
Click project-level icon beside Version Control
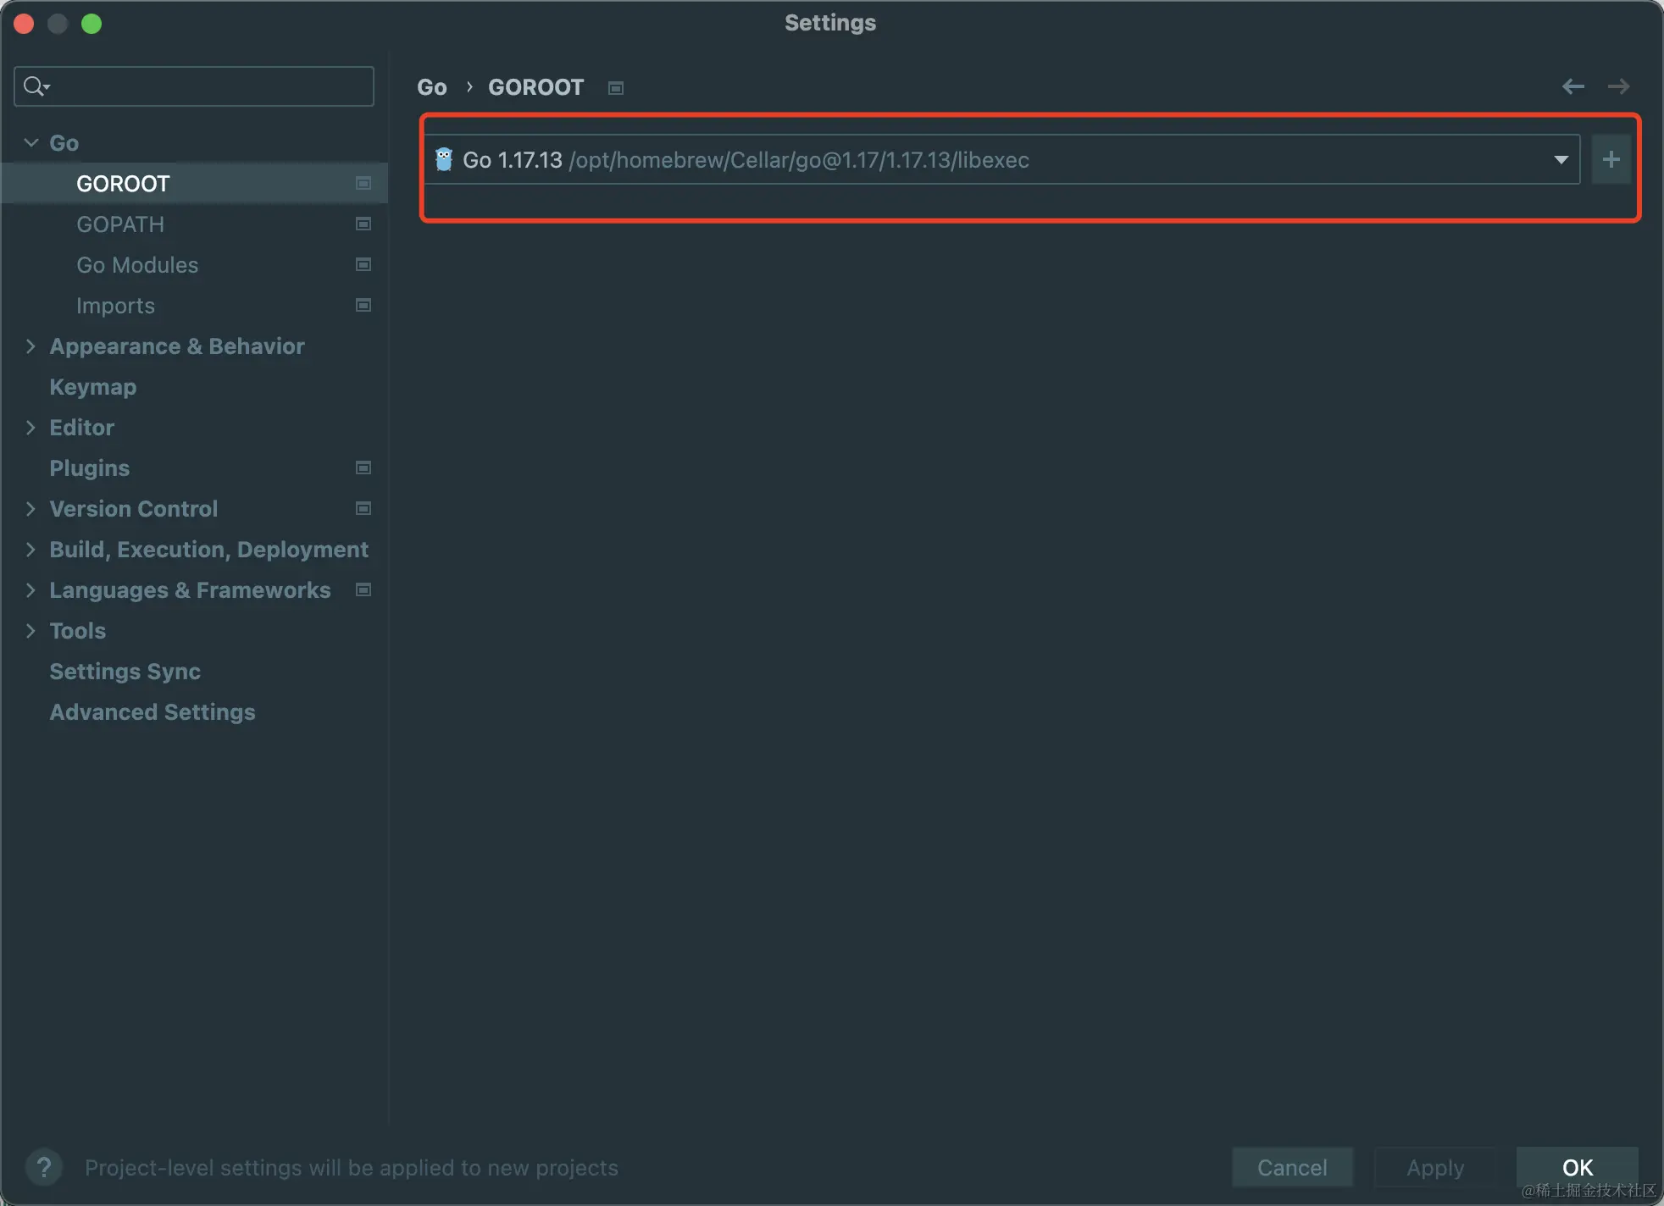[363, 509]
